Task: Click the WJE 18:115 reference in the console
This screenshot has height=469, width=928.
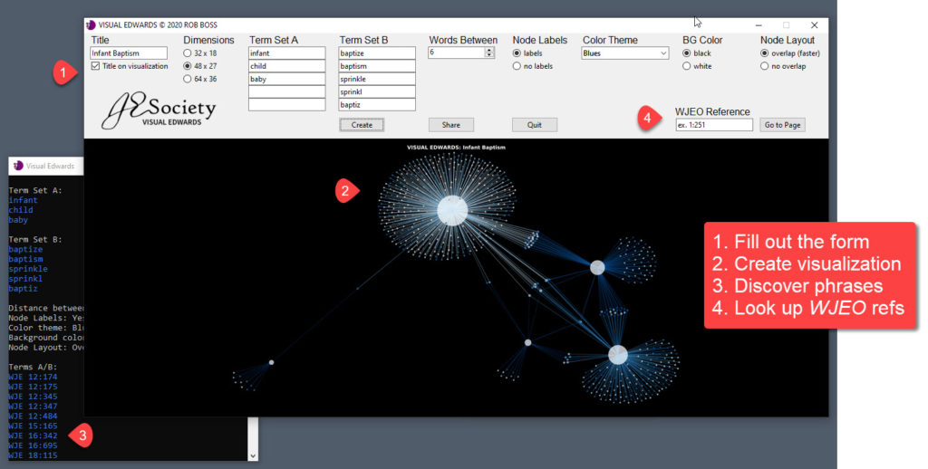Action: click(x=34, y=455)
